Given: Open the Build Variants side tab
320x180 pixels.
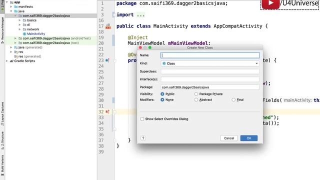Looking at the screenshot, I should [2, 165].
